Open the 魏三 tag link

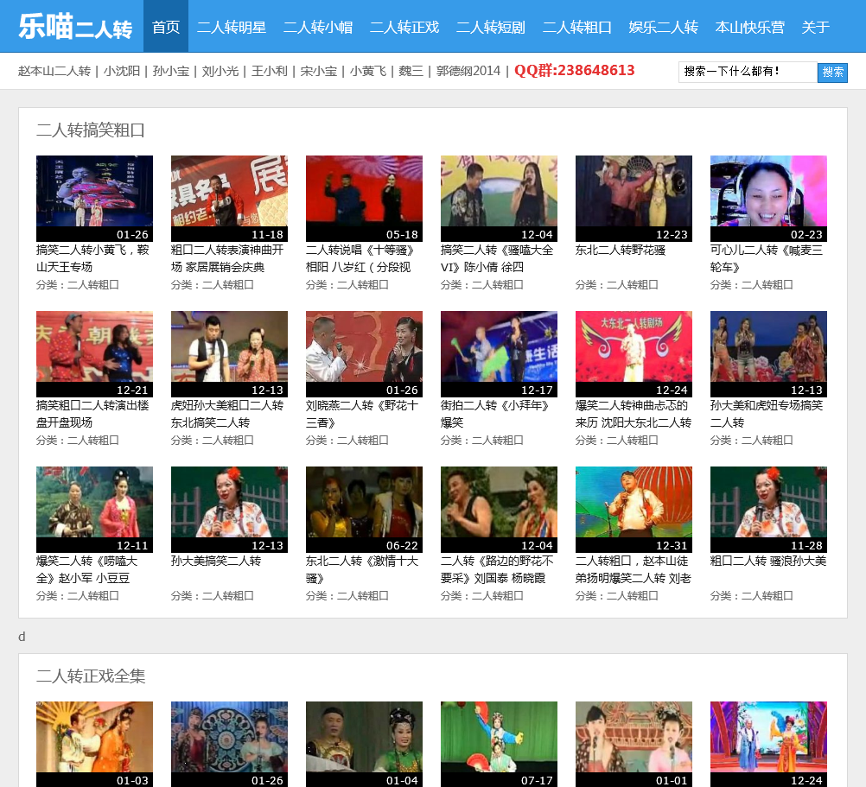(411, 71)
